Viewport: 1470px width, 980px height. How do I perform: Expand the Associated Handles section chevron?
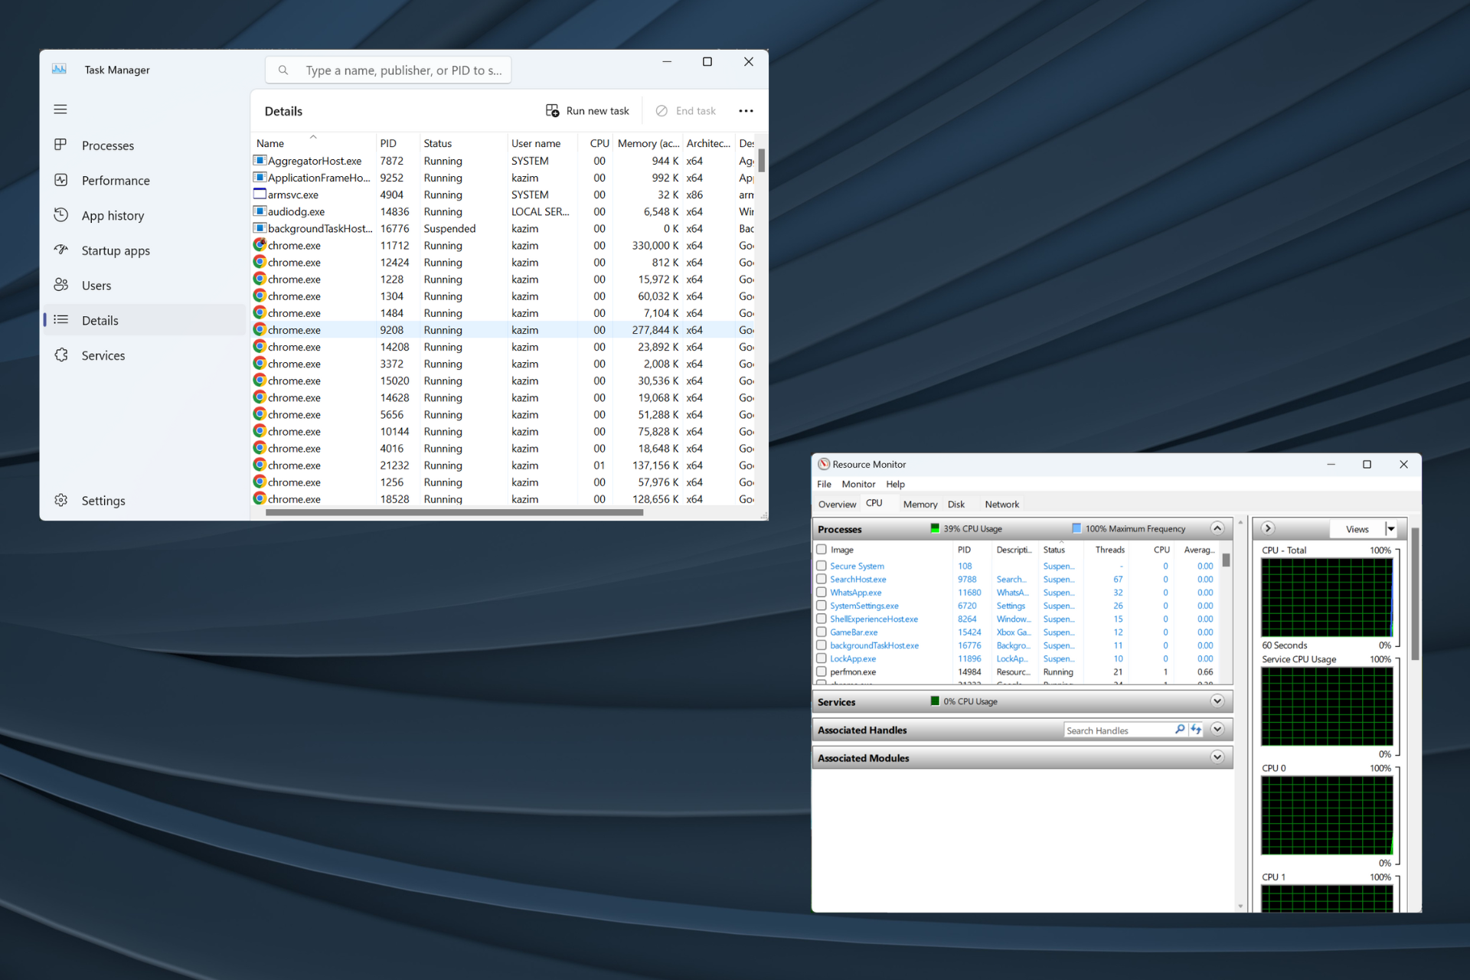[x=1217, y=730]
